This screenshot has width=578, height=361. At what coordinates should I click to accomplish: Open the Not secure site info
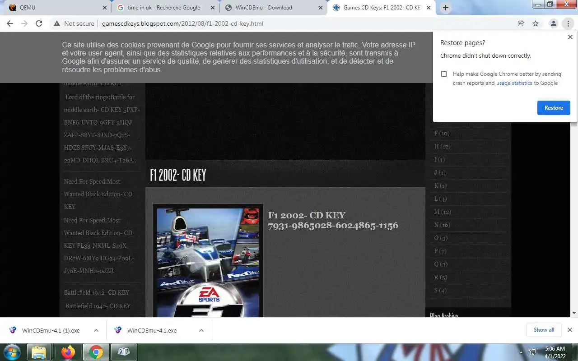click(x=74, y=23)
